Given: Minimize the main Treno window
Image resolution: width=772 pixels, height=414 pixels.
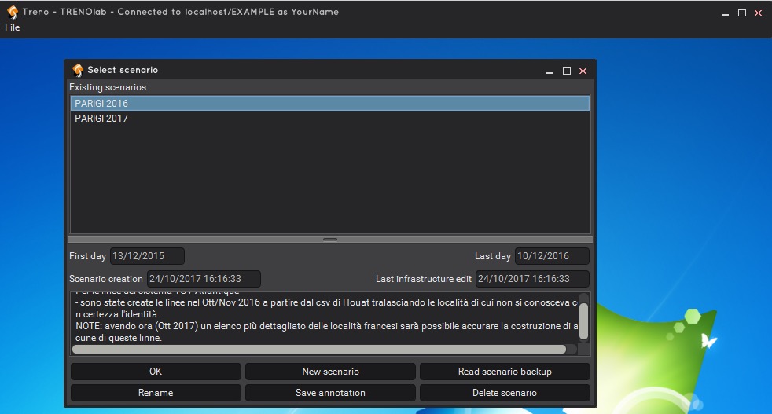Looking at the screenshot, I should [x=725, y=13].
